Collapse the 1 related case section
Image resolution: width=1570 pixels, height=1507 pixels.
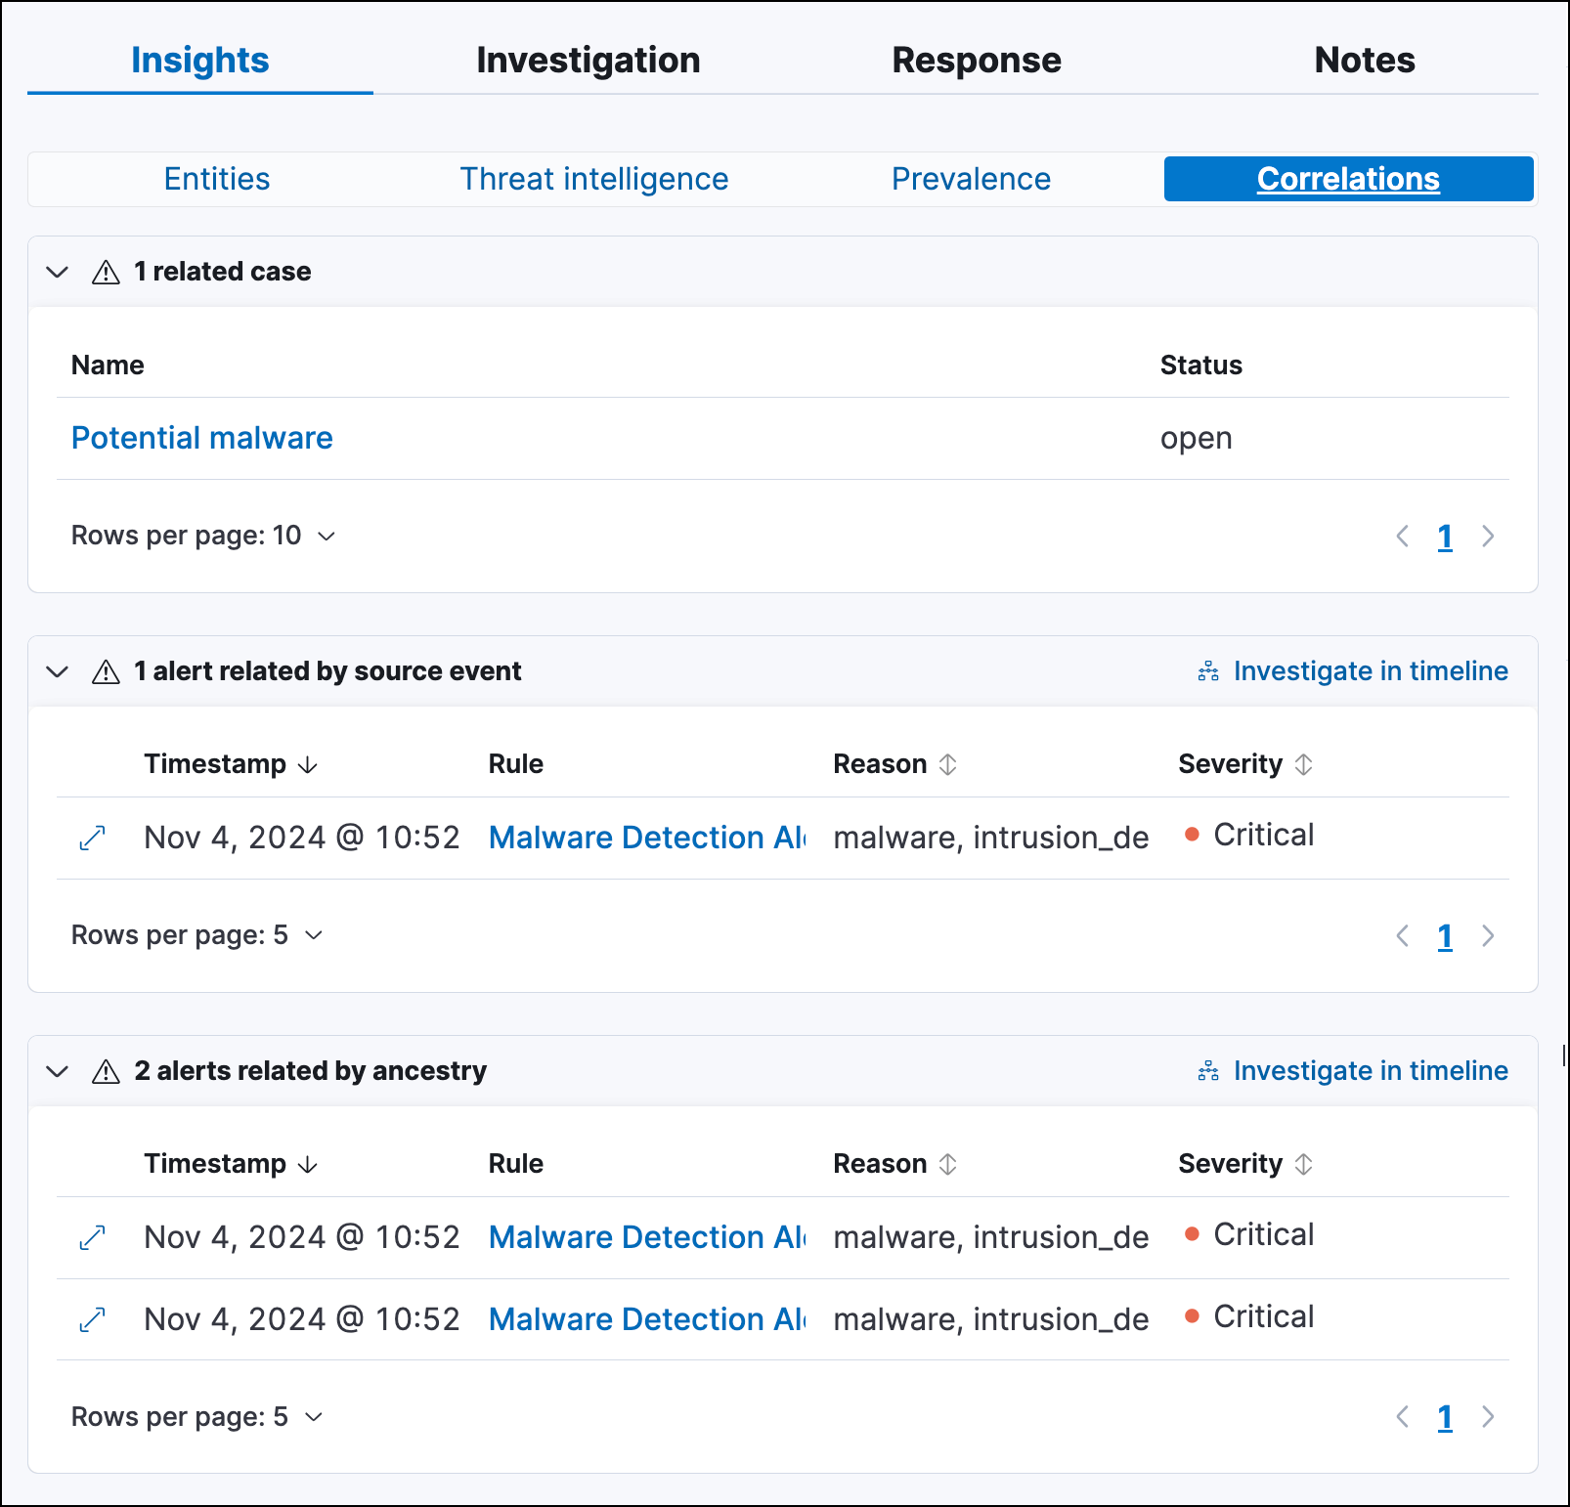[58, 272]
